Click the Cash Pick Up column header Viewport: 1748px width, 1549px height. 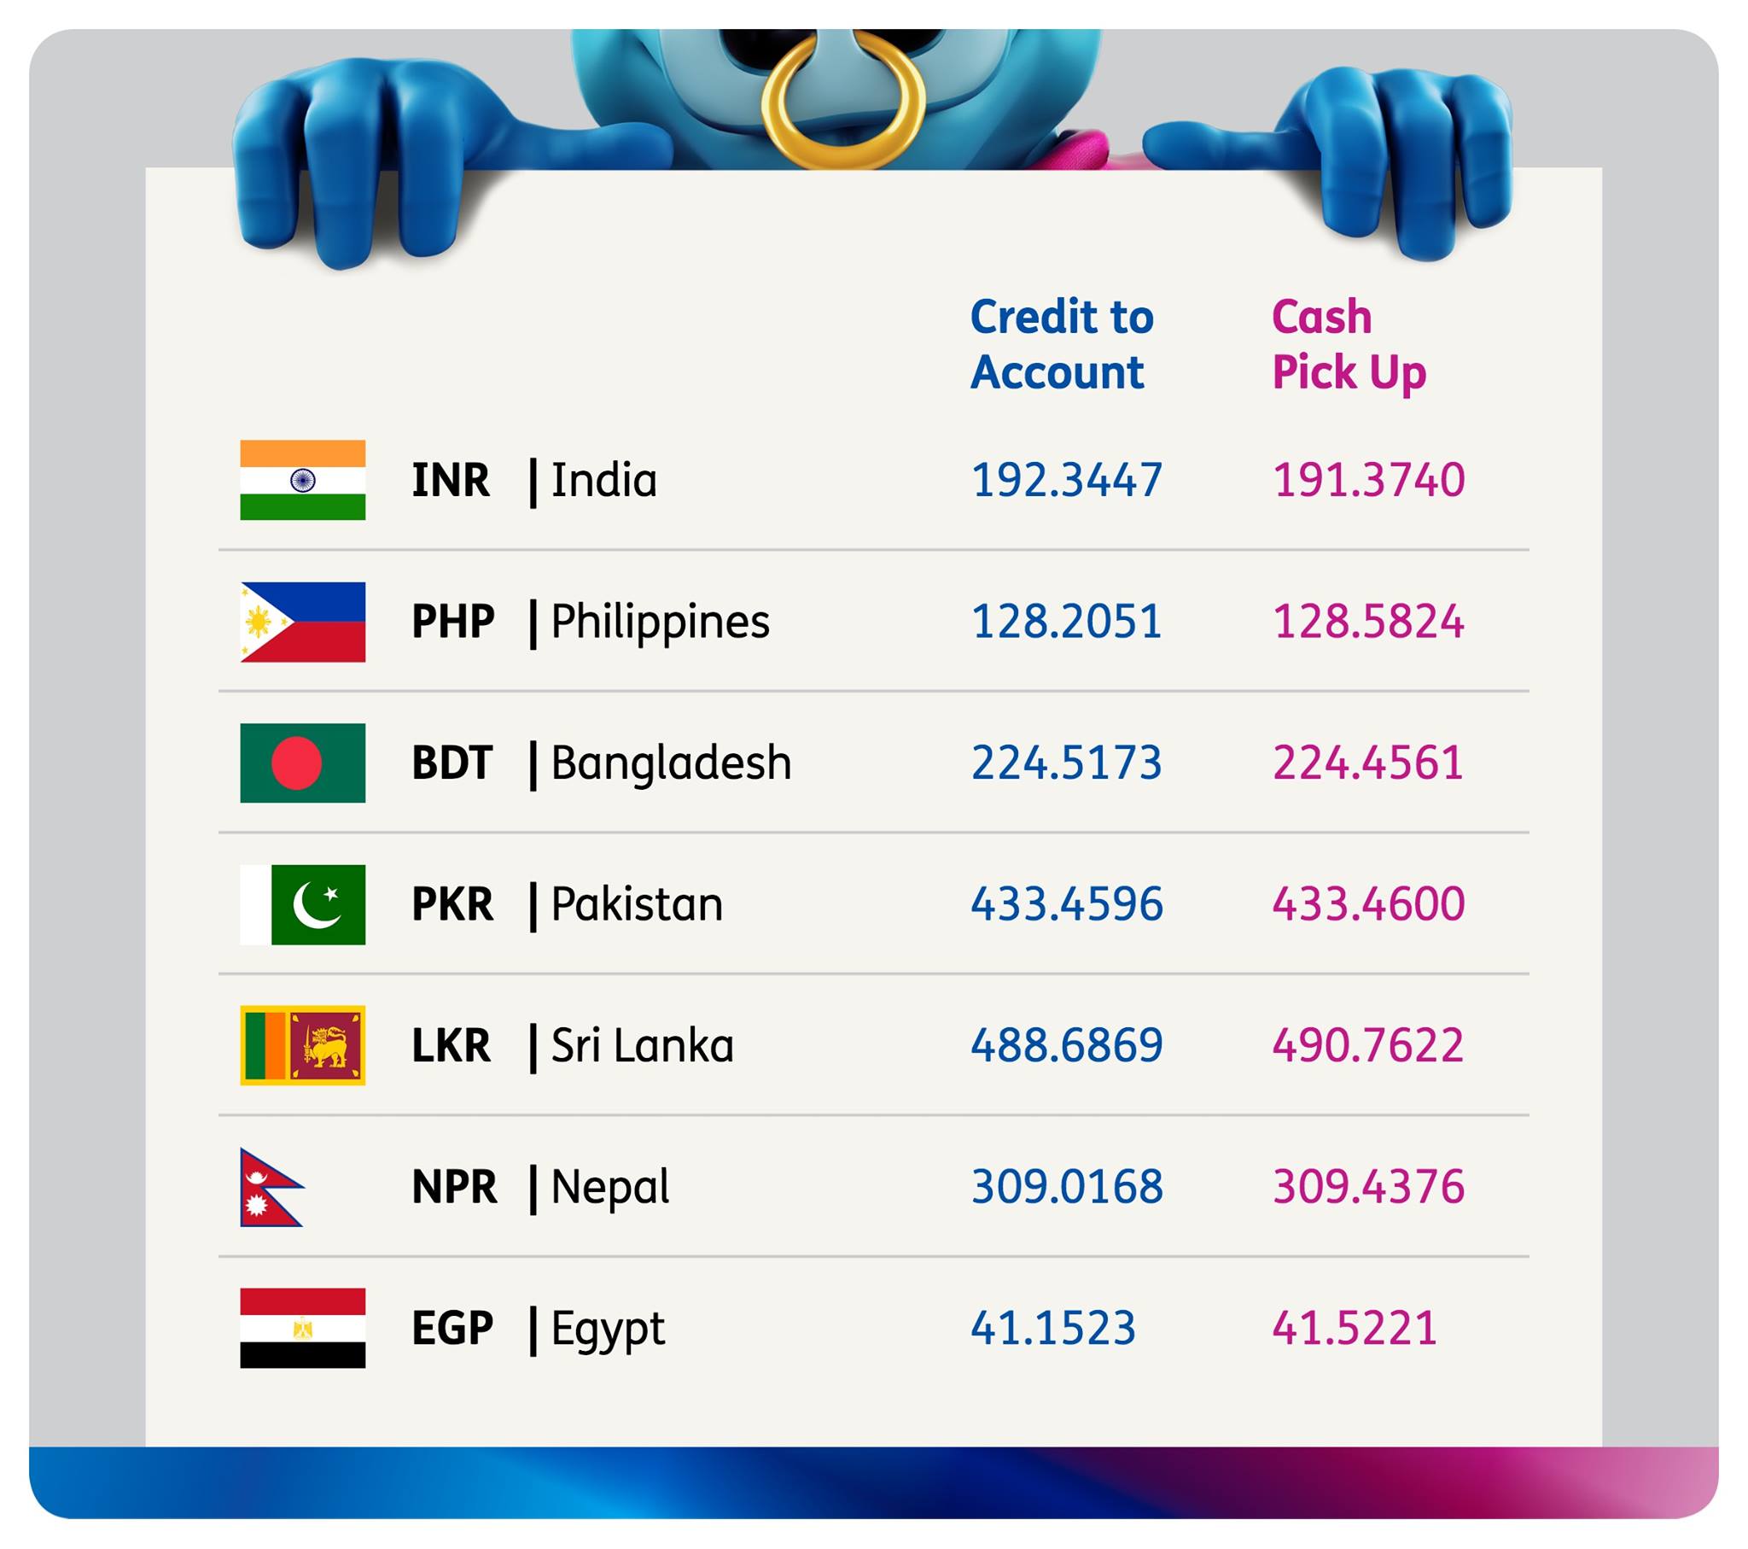click(1349, 344)
